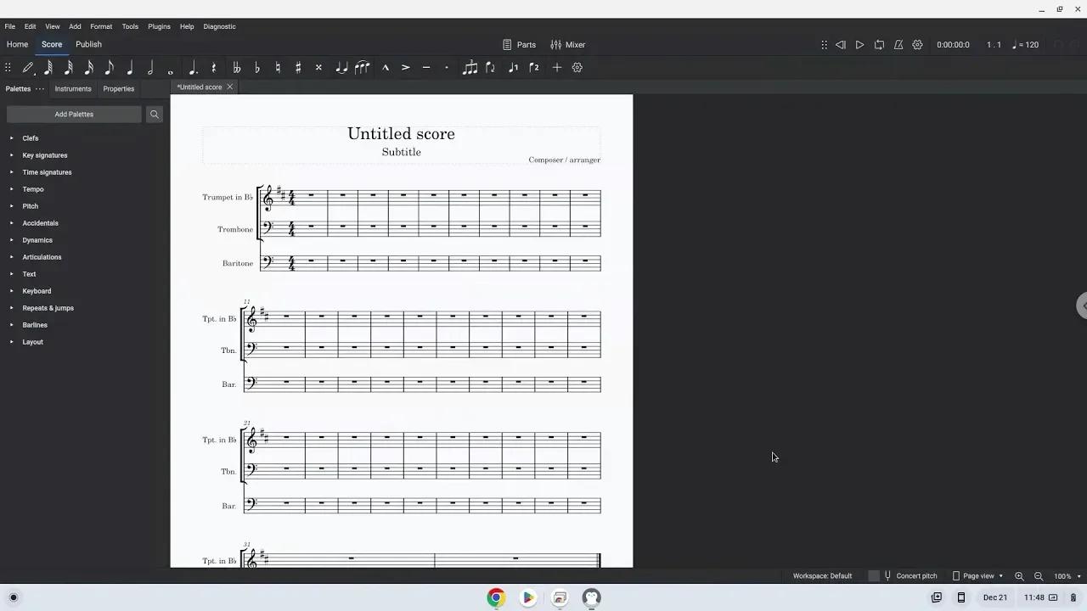Open the Chrome browser from the shelf

pos(496,597)
